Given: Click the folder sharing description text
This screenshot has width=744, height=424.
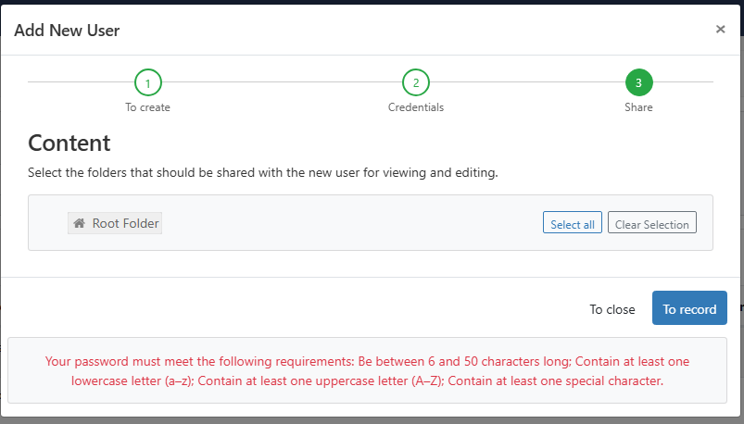Looking at the screenshot, I should pyautogui.click(x=263, y=172).
